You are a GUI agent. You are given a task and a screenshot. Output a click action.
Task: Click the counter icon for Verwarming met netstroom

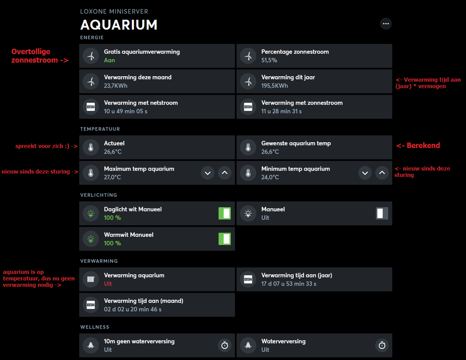[x=91, y=107]
